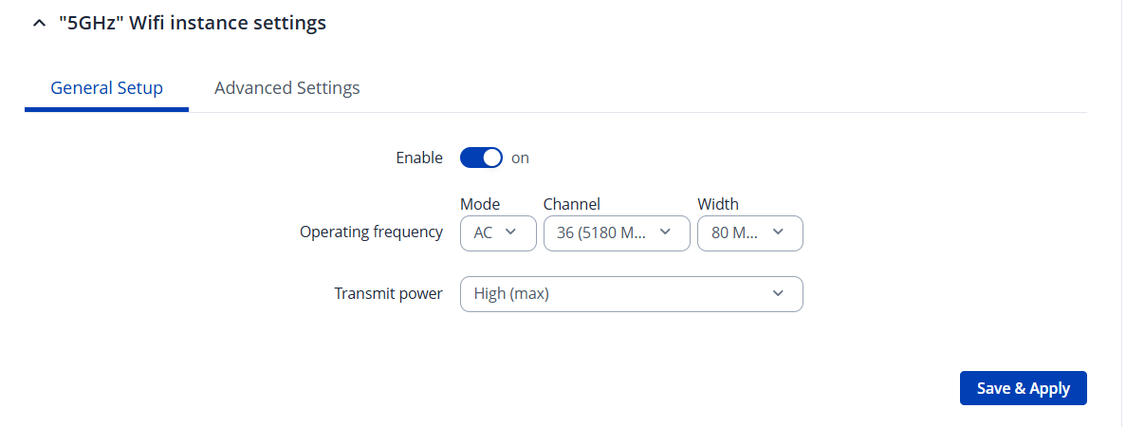1126x427 pixels.
Task: Disable the 5GHz Wifi Enable switch
Action: pos(481,158)
